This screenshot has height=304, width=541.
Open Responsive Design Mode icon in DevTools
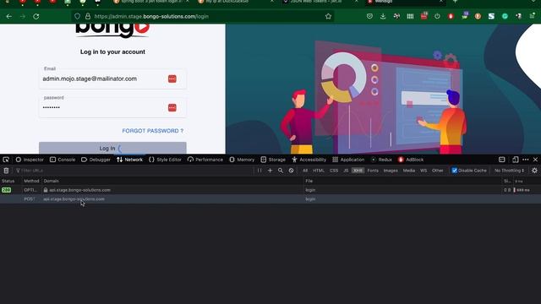(x=515, y=160)
